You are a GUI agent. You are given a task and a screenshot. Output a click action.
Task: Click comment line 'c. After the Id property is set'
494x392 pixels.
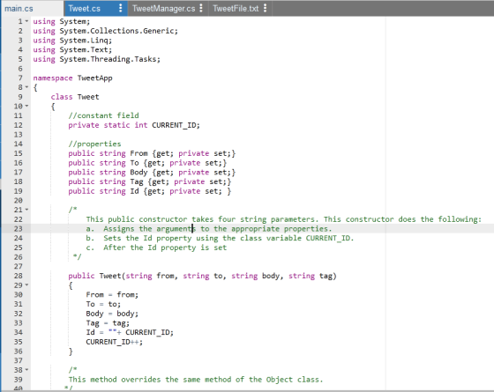[x=156, y=248]
